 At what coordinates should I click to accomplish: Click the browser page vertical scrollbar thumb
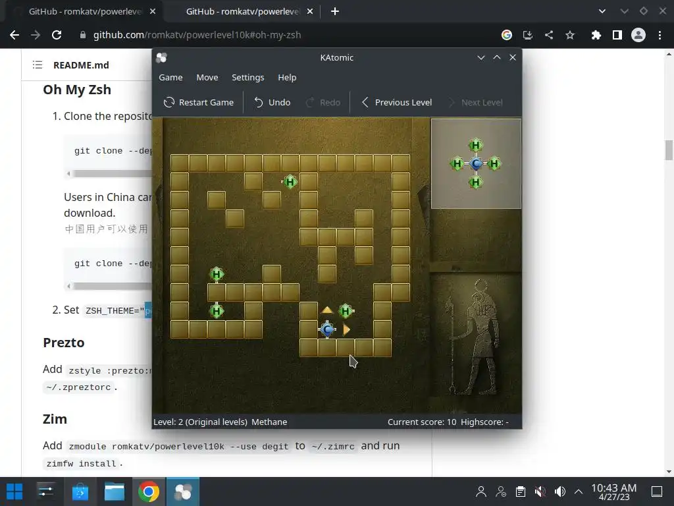pyautogui.click(x=669, y=150)
